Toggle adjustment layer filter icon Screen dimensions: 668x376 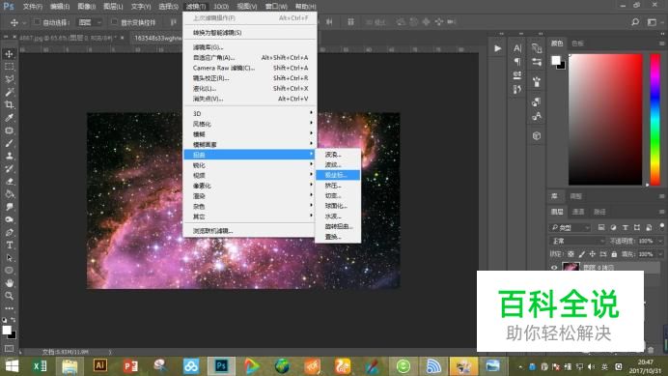pyautogui.click(x=613, y=227)
